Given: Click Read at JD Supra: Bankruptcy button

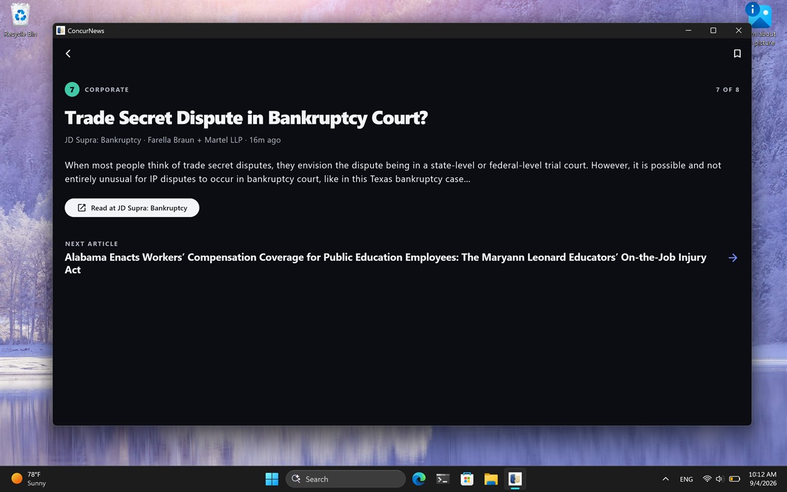Looking at the screenshot, I should tap(132, 208).
